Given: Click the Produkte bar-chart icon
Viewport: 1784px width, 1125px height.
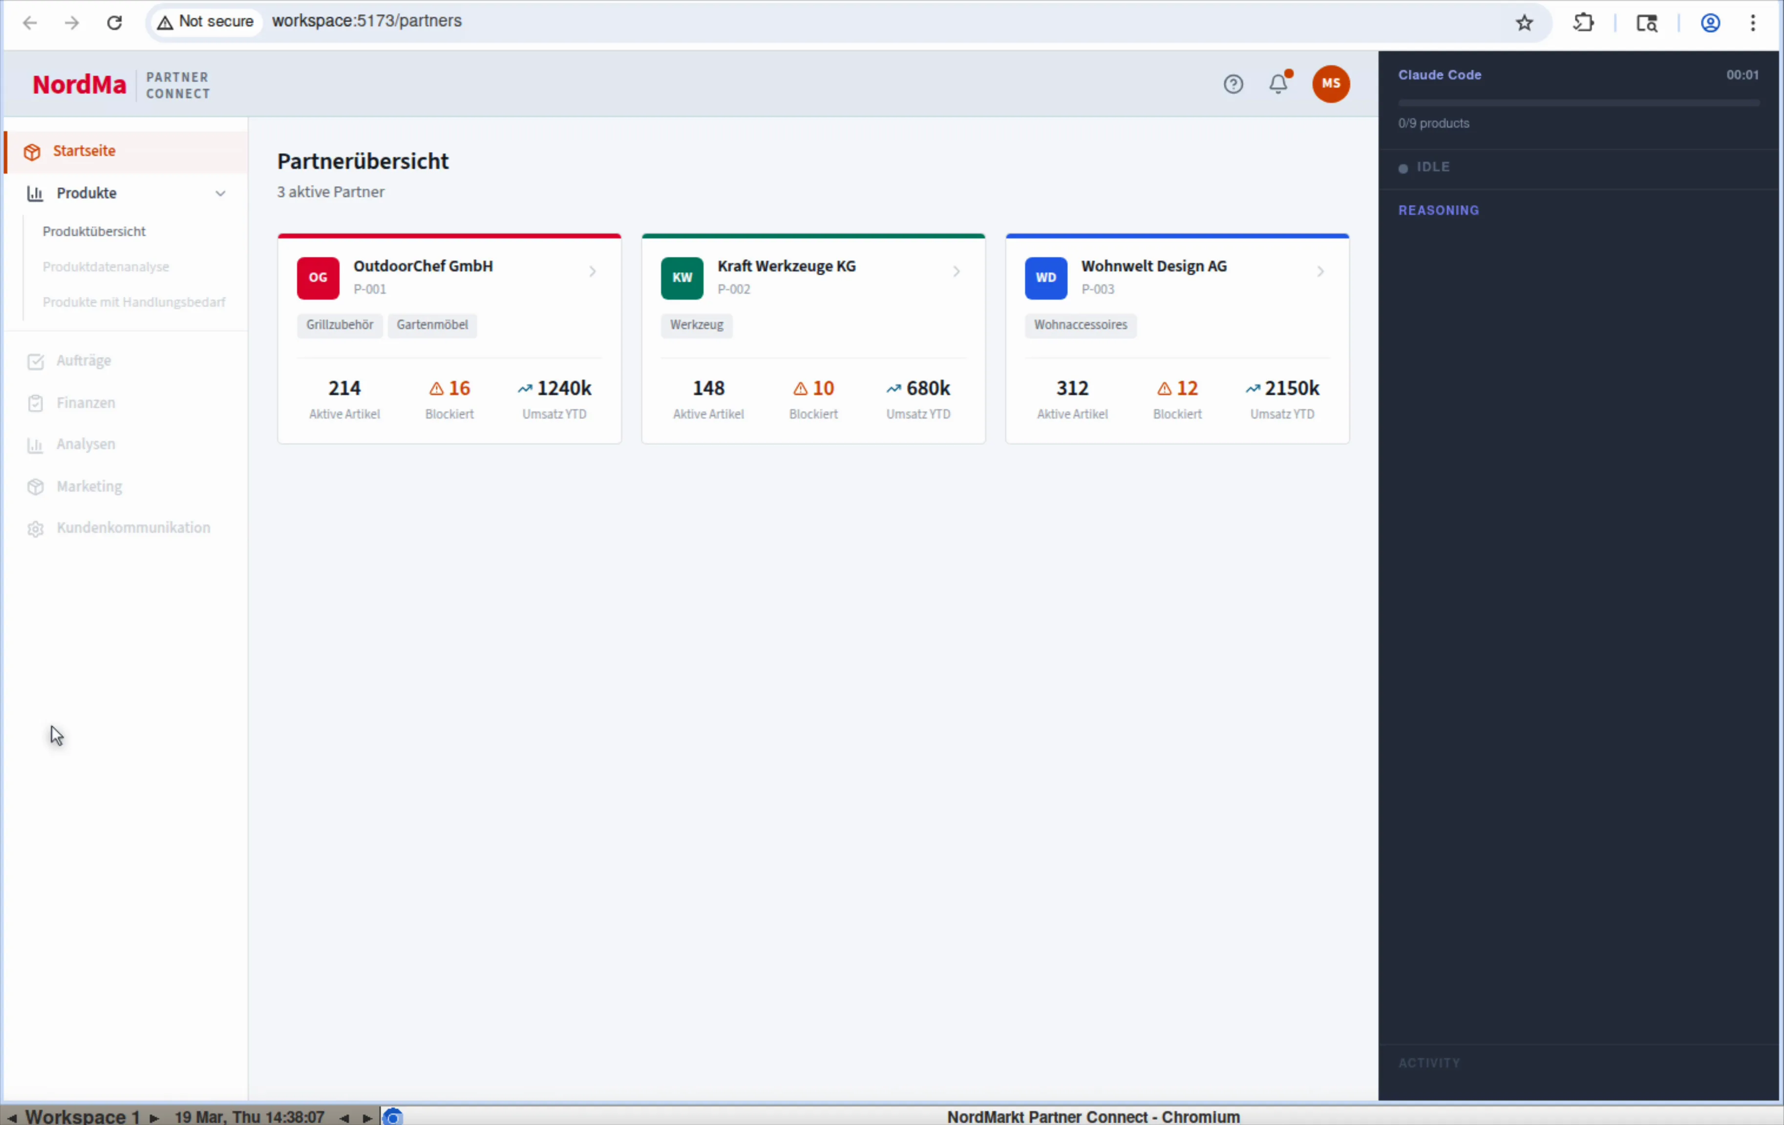Looking at the screenshot, I should coord(35,193).
